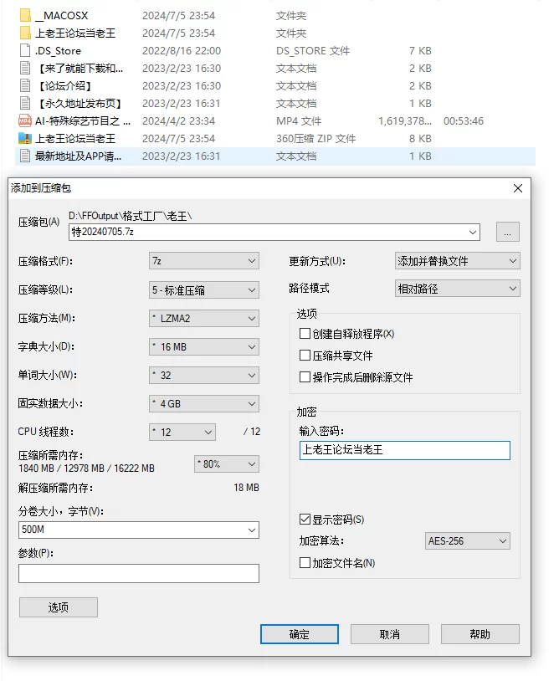Open the 加密算法 AES-256 dropdown
Image resolution: width=559 pixels, height=681 pixels.
click(467, 541)
